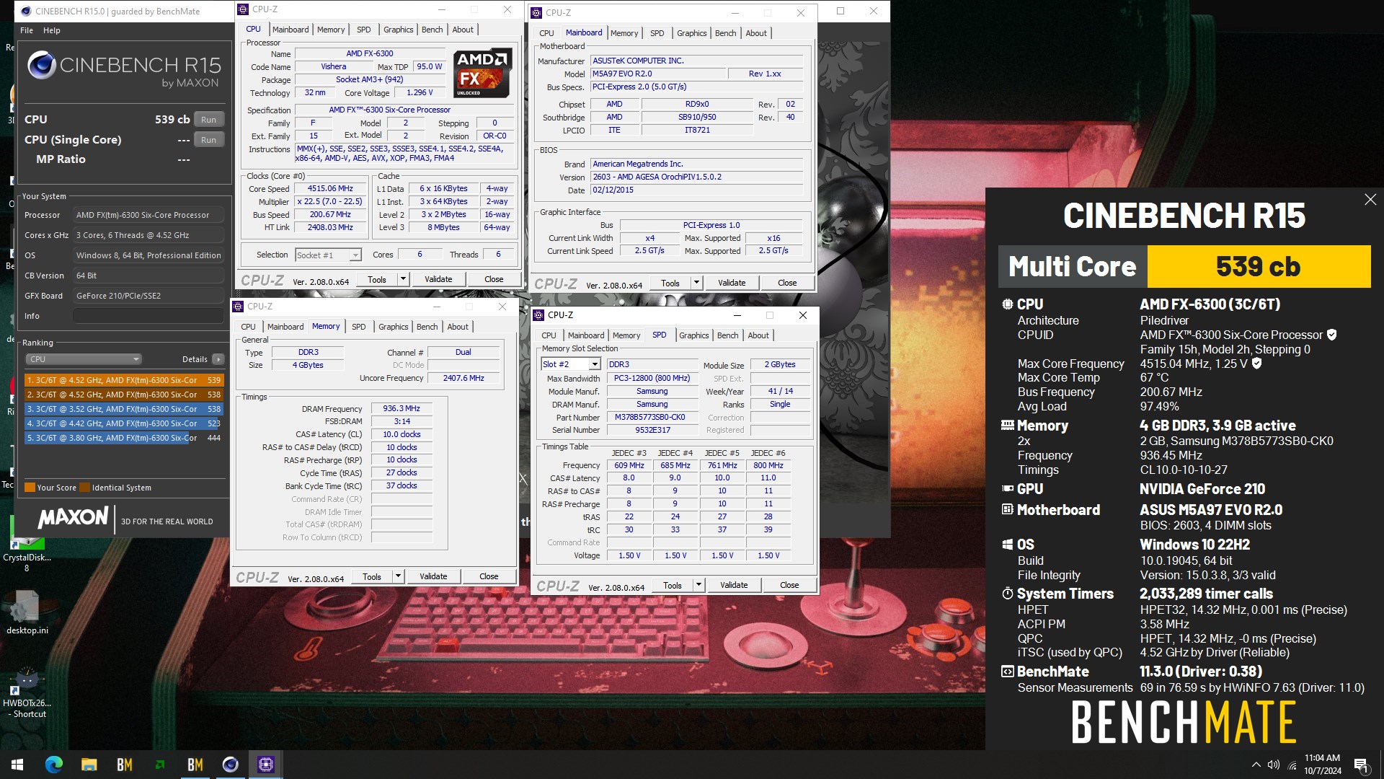Switch to Bench tab in CPU window
The height and width of the screenshot is (779, 1384).
coord(432,30)
